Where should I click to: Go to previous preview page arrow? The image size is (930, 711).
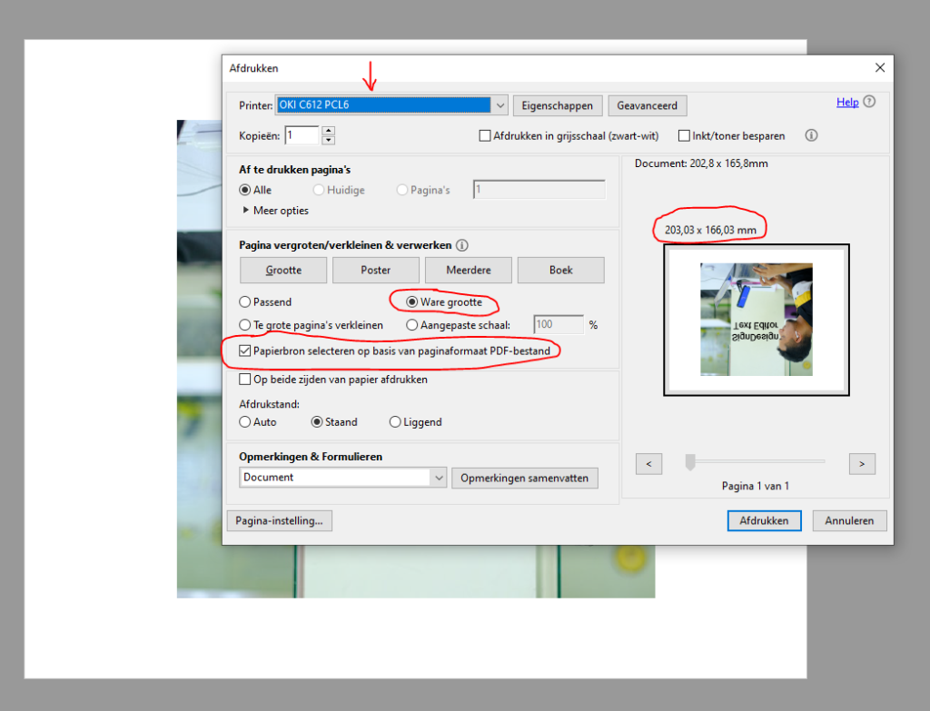pyautogui.click(x=648, y=464)
